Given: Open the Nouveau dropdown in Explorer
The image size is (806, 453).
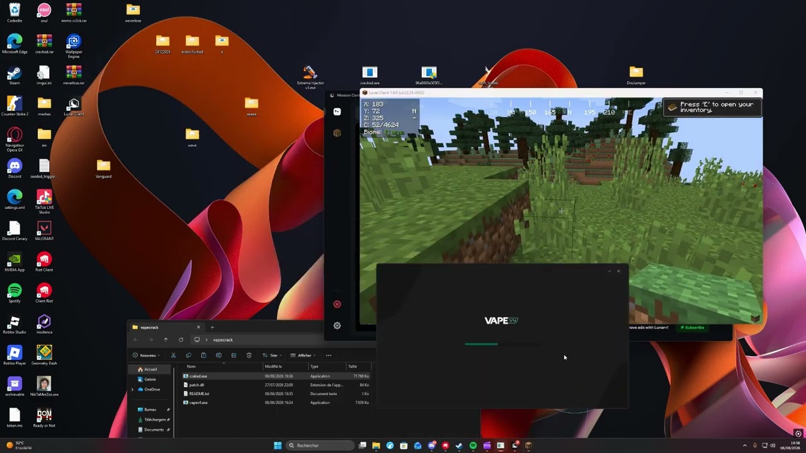Looking at the screenshot, I should click(145, 355).
